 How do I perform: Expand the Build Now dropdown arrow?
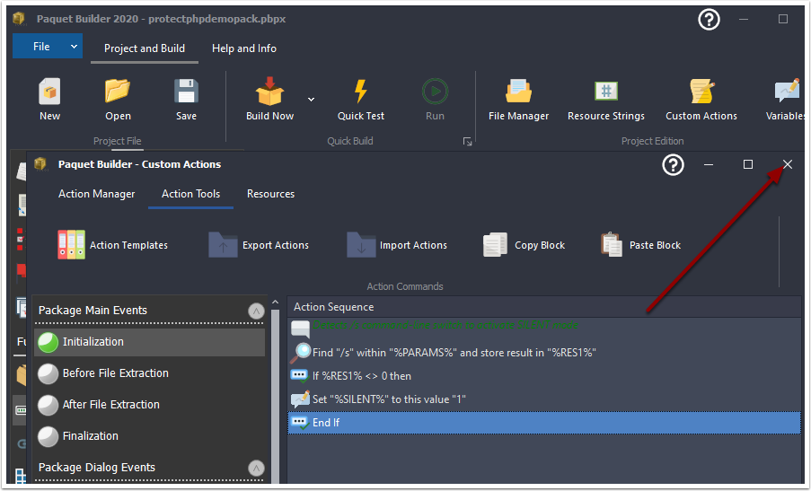point(312,99)
